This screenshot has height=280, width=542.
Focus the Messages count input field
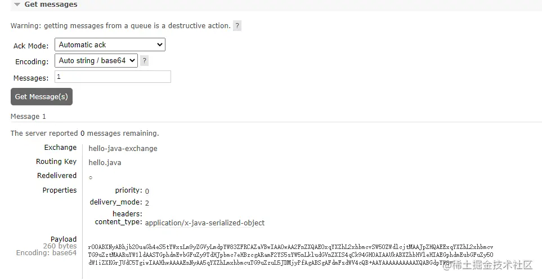[113, 77]
